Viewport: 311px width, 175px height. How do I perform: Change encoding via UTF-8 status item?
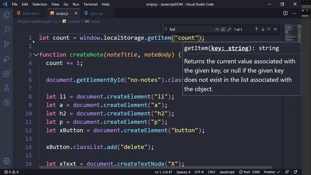coord(199,172)
